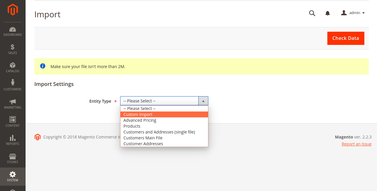Pick Products in the entity list
The image size is (377, 191).
coord(132,126)
